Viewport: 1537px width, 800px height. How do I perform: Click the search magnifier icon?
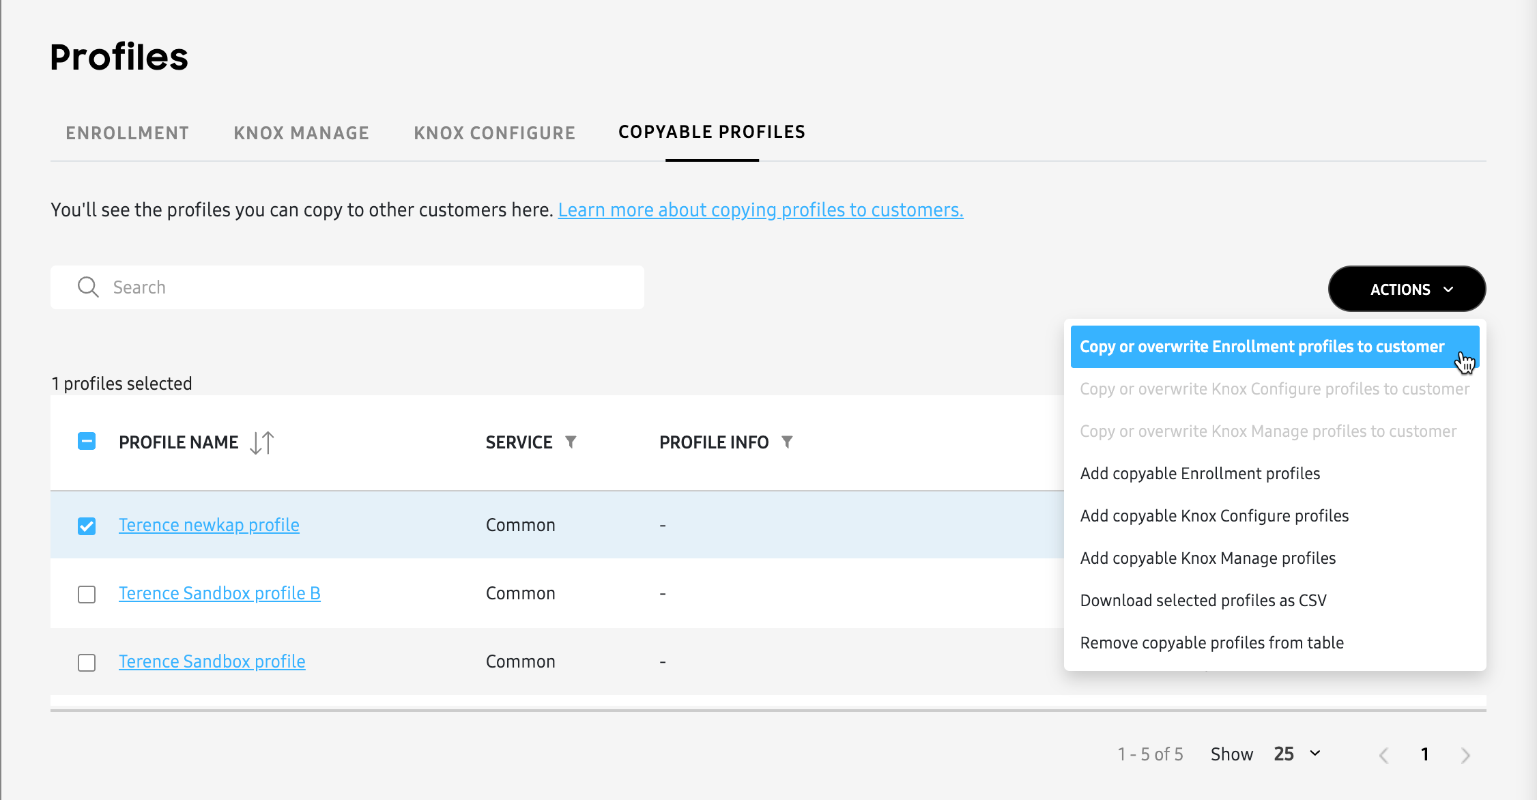(x=88, y=287)
